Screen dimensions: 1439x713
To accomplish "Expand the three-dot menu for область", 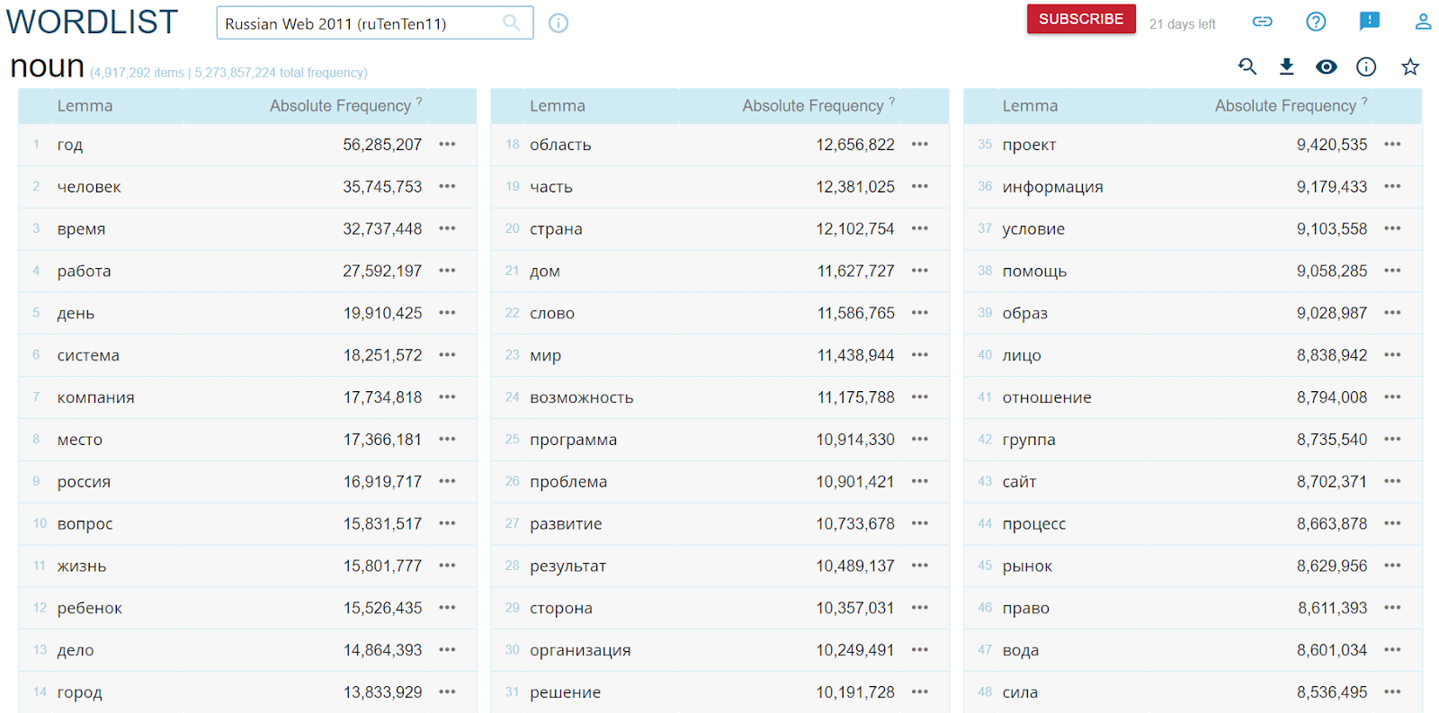I will (919, 145).
